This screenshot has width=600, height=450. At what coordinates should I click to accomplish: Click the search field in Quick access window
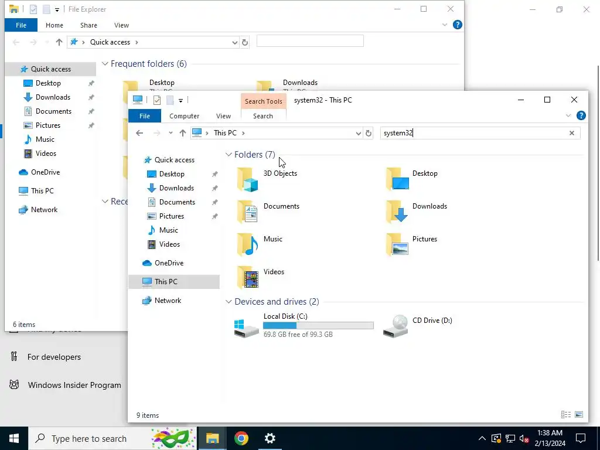pyautogui.click(x=310, y=41)
